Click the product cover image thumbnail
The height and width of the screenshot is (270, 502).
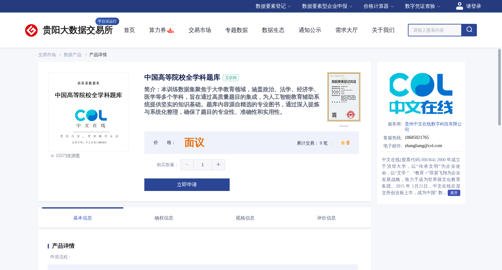pos(88,112)
